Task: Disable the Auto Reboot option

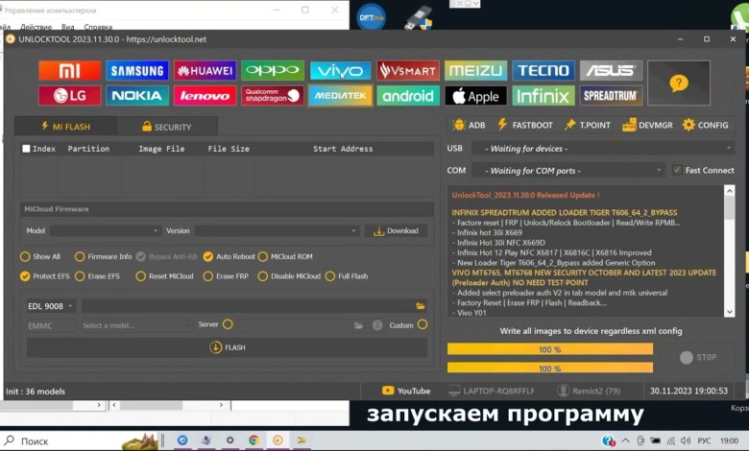Action: [x=207, y=257]
